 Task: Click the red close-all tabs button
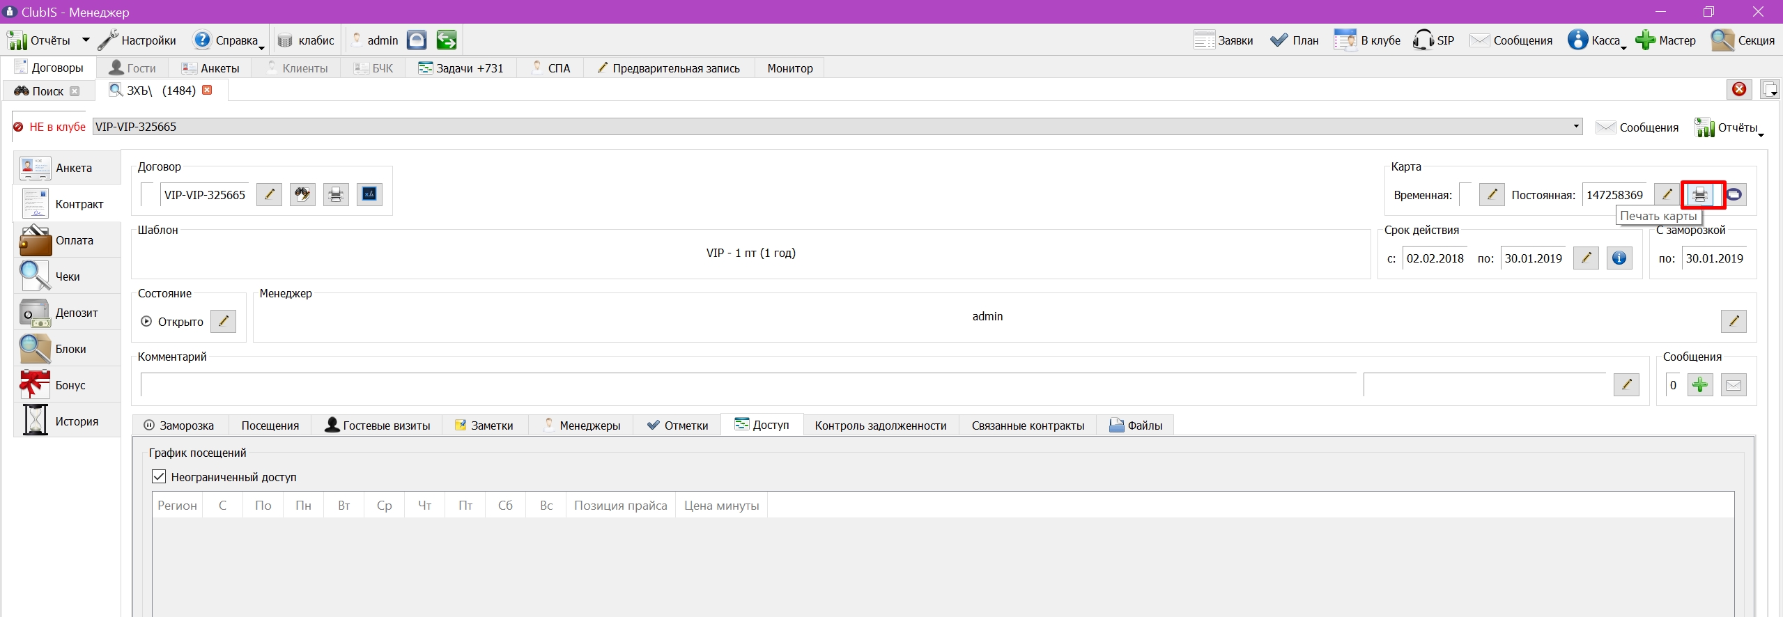click(1739, 89)
